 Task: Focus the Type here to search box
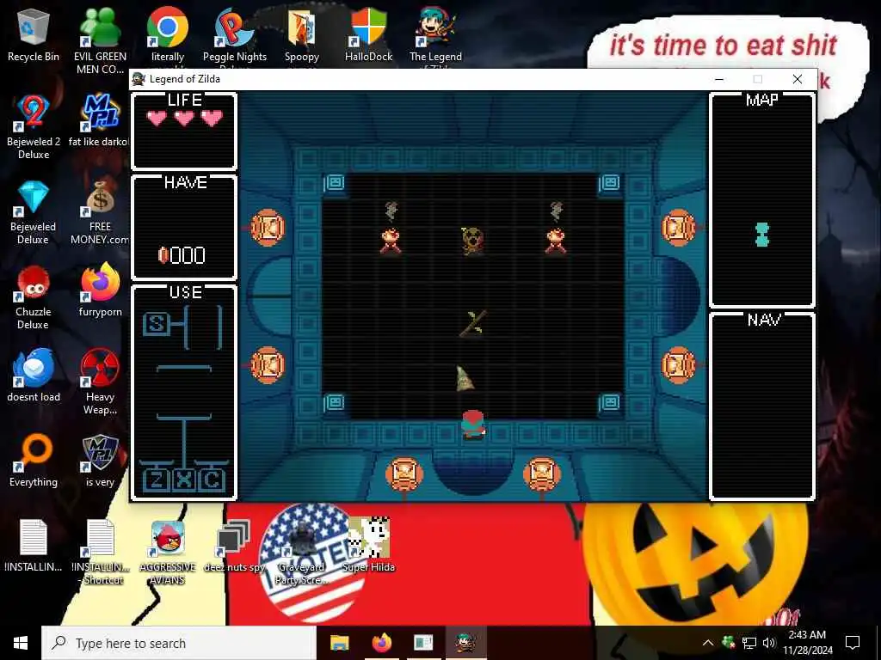(179, 643)
